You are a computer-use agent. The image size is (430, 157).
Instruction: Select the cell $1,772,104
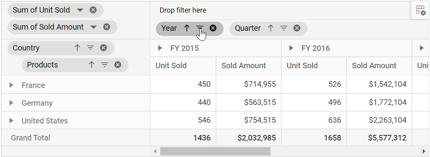tap(379, 102)
